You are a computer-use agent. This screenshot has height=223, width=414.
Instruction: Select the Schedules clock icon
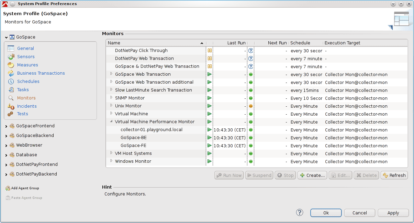(11, 82)
